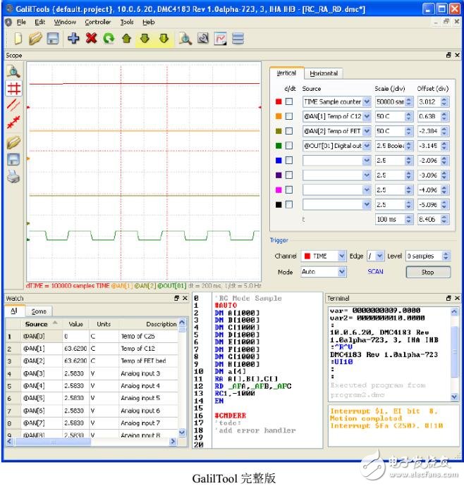The height and width of the screenshot is (486, 464).
Task: Close the Scope panel
Action: pyautogui.click(x=457, y=55)
